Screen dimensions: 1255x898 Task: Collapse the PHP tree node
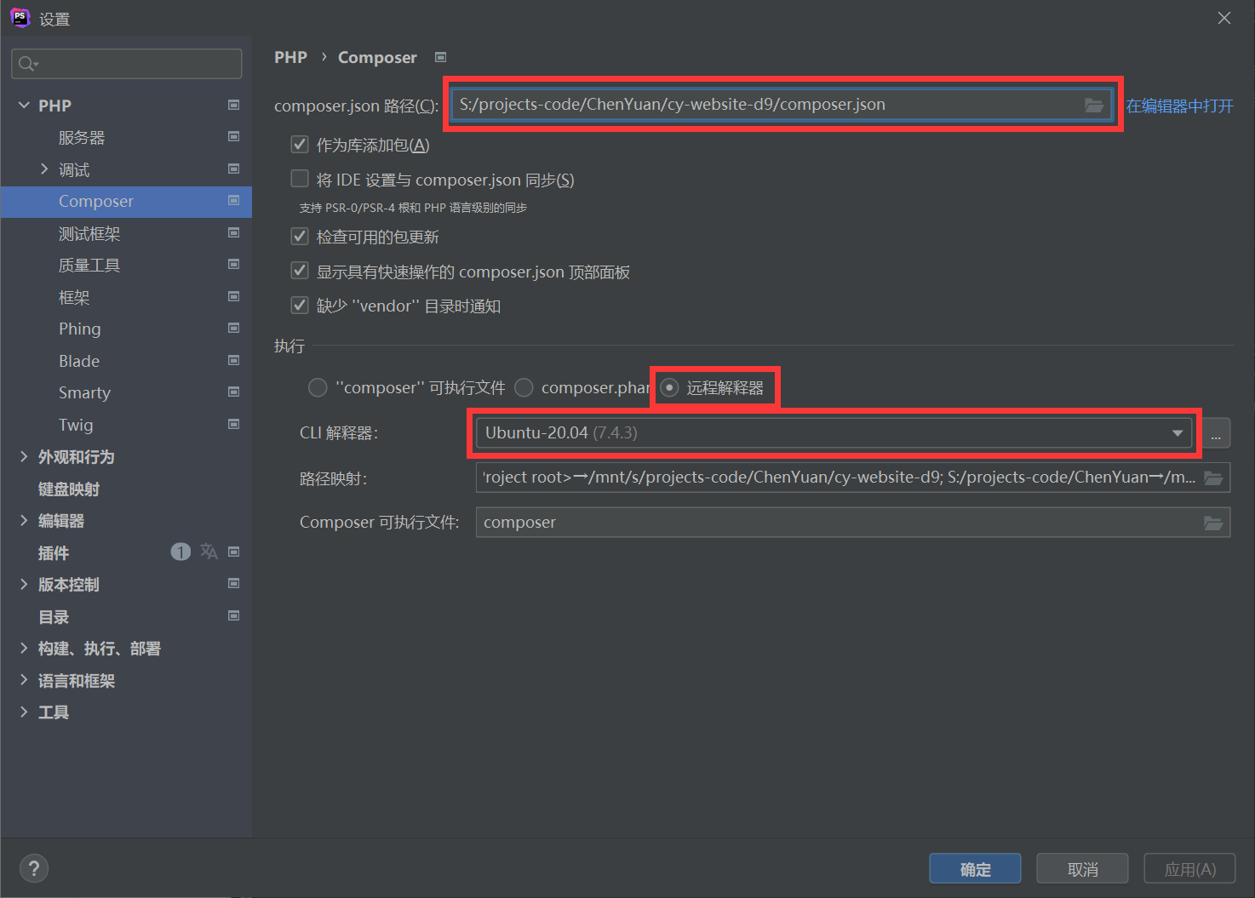point(23,105)
